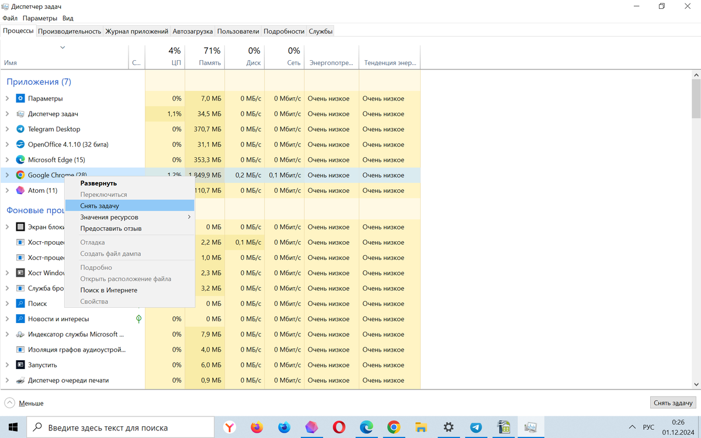Screen dimensions: 701x438
Task: Click the scrollbar down arrow
Action: [696, 384]
